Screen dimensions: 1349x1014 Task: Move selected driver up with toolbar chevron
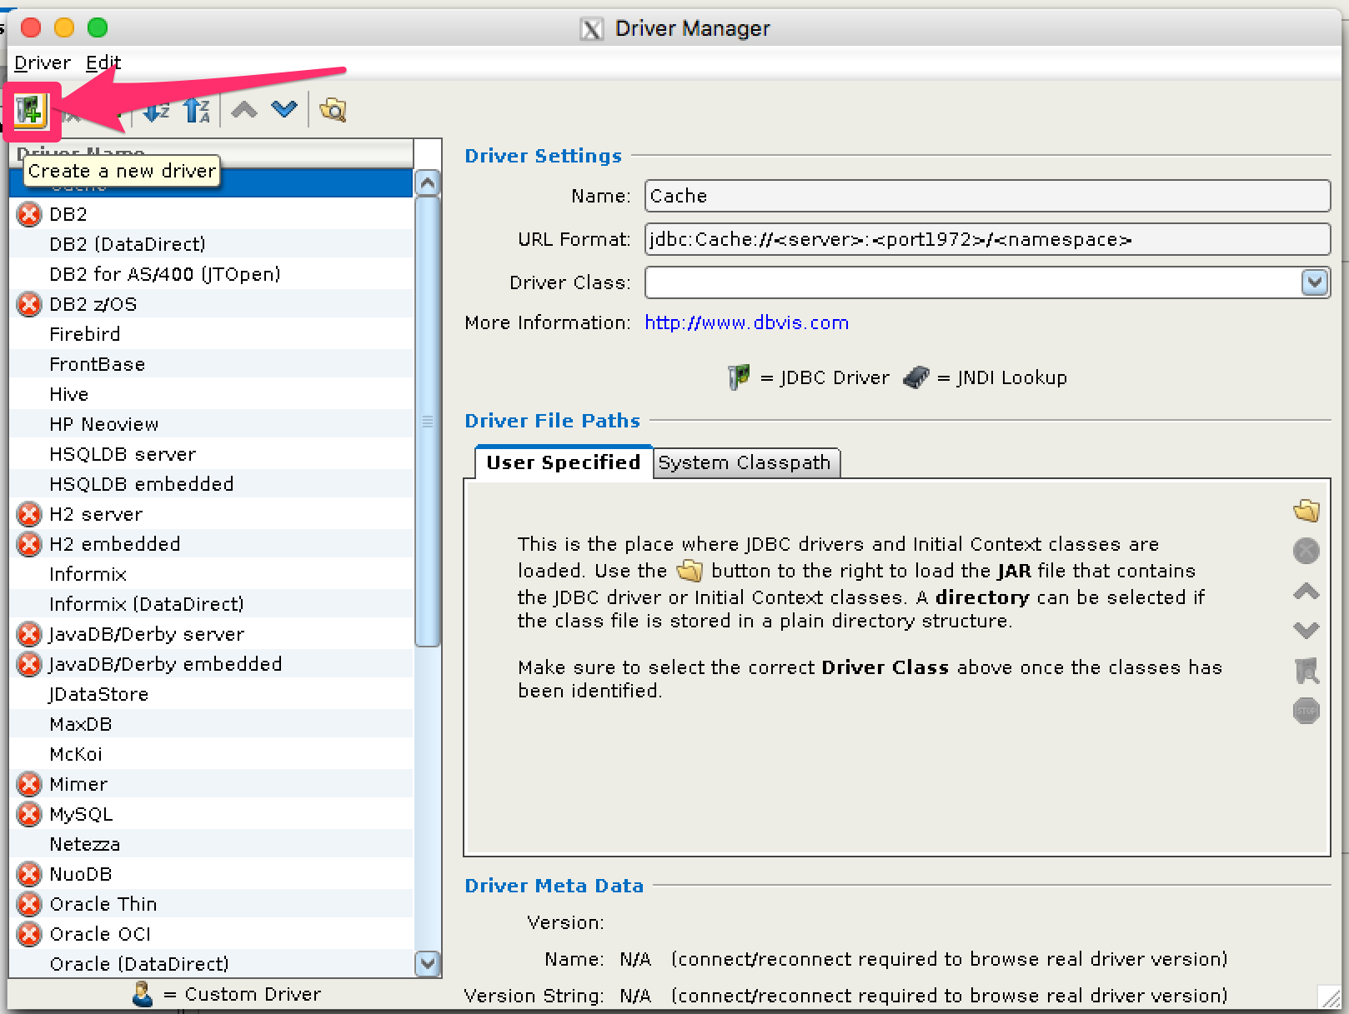coord(244,109)
